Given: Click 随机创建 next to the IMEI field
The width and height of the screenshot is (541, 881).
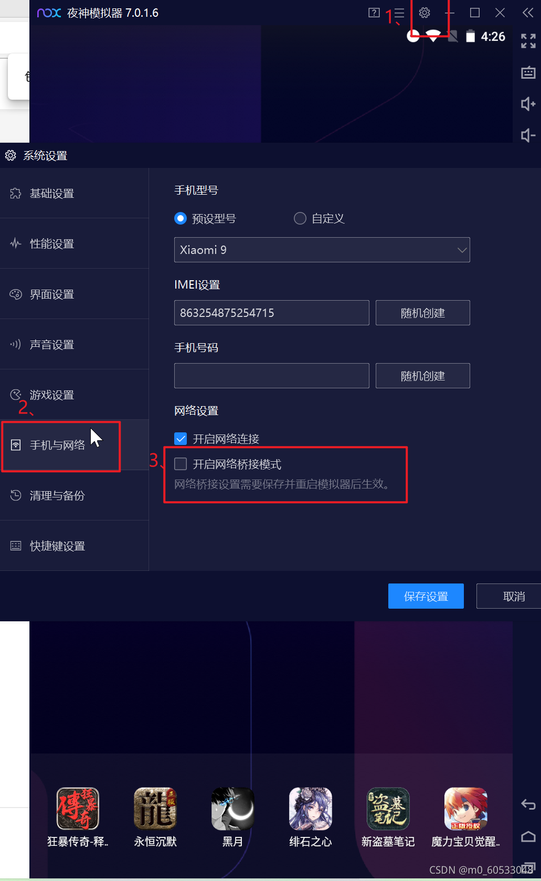Looking at the screenshot, I should tap(423, 313).
